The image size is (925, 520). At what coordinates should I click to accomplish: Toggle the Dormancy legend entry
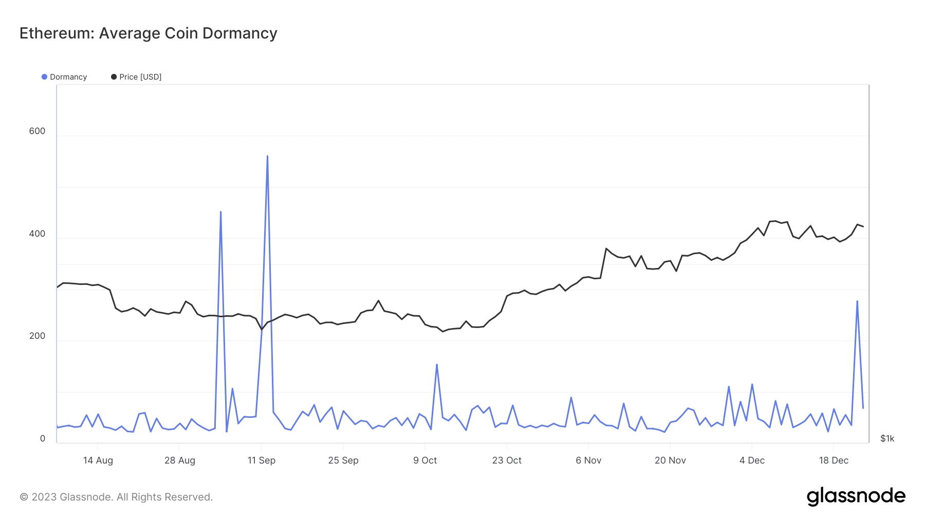[x=64, y=77]
